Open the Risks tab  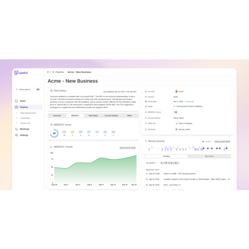click(x=129, y=116)
